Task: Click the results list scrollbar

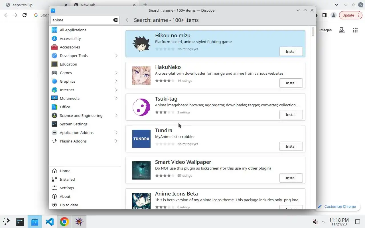Action: coord(313,32)
